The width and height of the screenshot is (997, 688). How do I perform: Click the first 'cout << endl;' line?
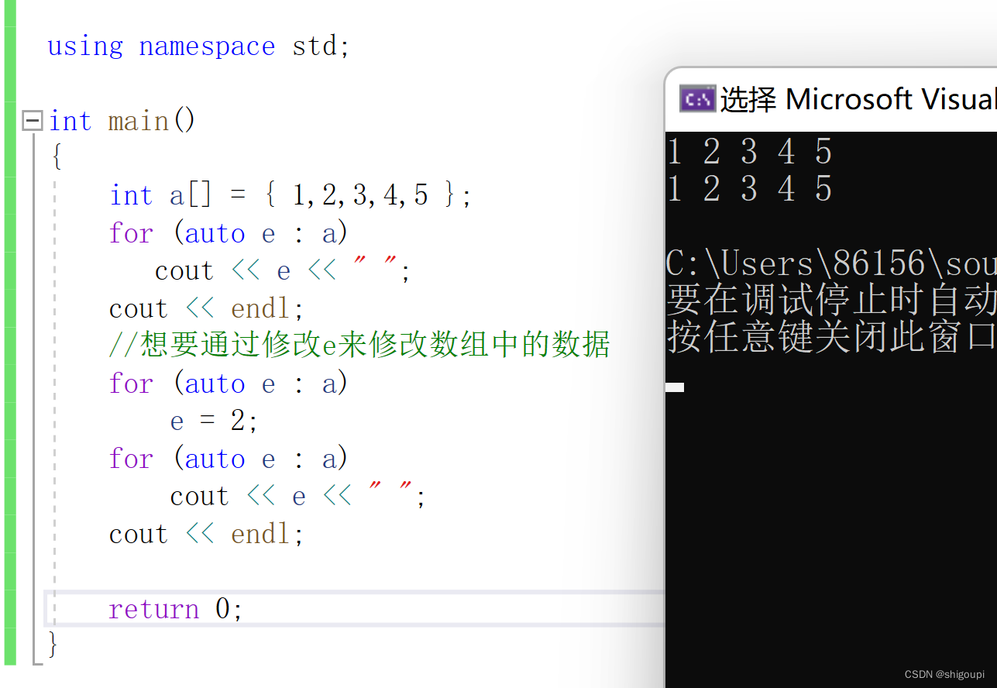coord(206,308)
